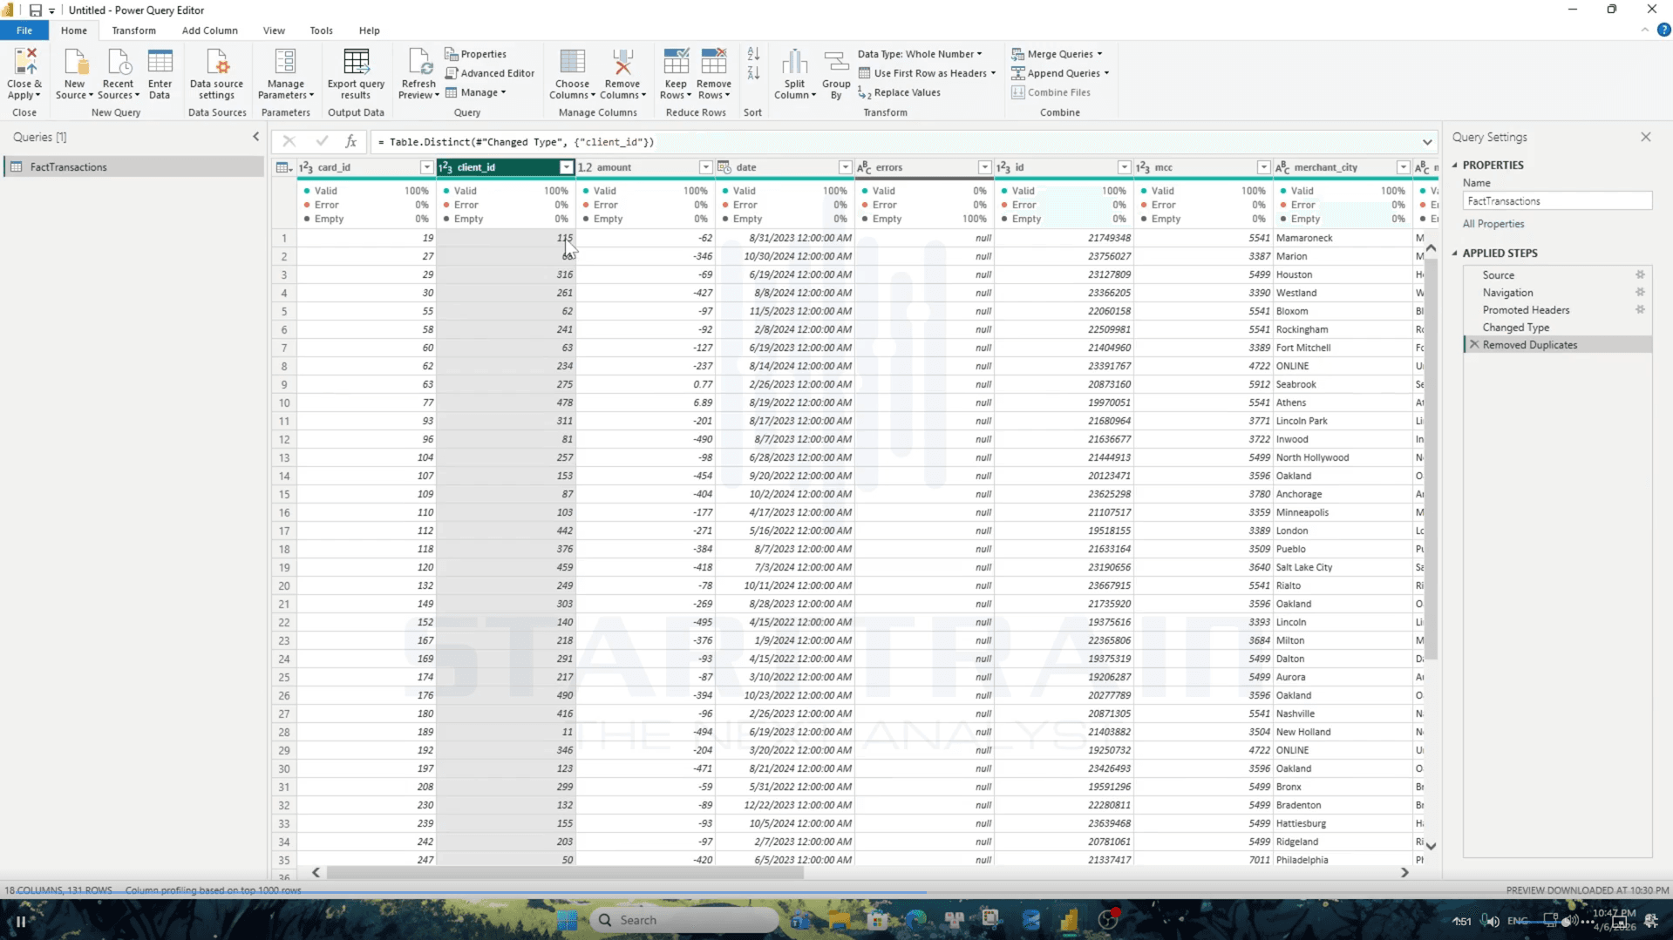1673x940 pixels.
Task: Click Refresh Preview icon
Action: point(418,62)
